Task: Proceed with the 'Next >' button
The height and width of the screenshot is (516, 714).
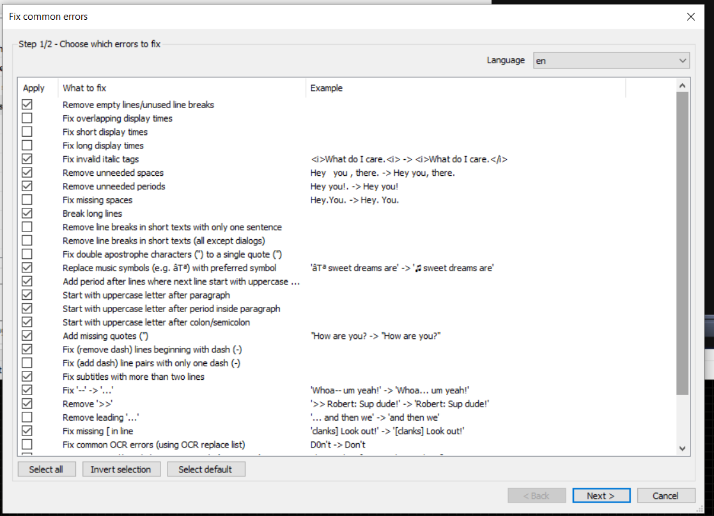Action: coord(601,495)
